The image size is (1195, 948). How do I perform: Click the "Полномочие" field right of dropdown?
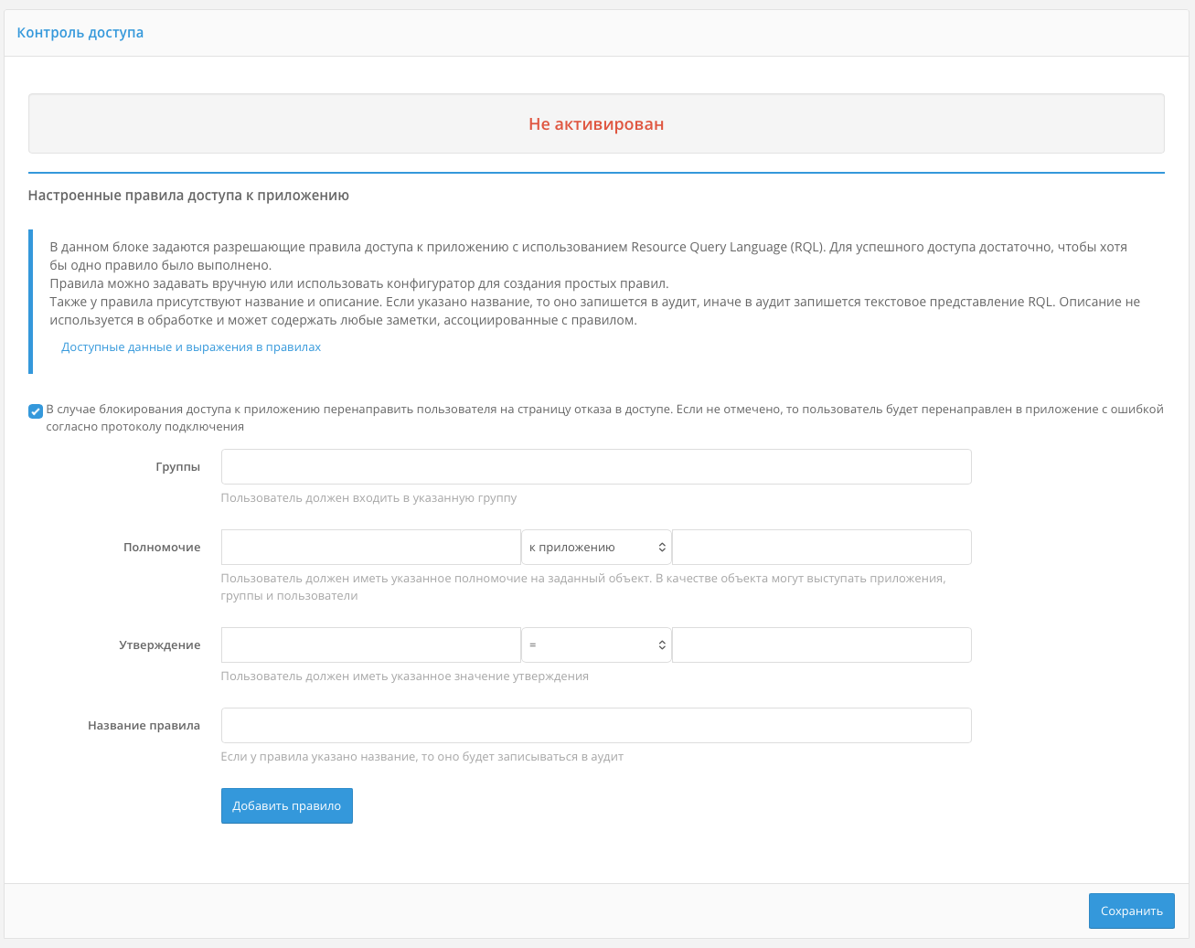(x=821, y=548)
